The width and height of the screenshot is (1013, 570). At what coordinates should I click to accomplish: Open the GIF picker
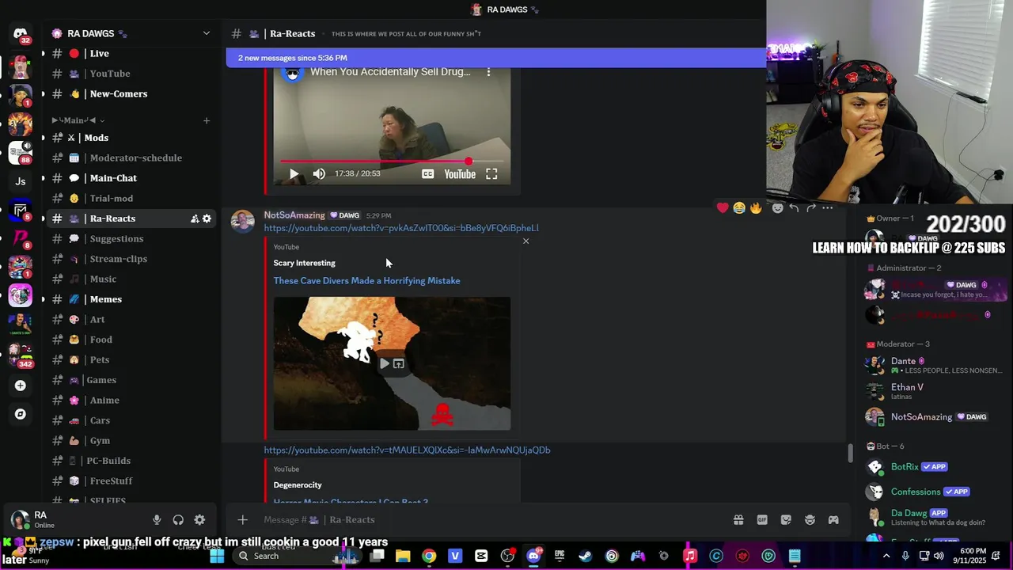(762, 520)
